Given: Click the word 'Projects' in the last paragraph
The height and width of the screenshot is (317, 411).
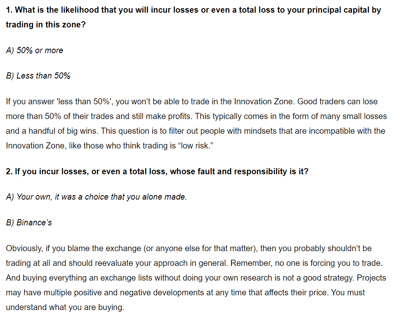Looking at the screenshot, I should [372, 278].
